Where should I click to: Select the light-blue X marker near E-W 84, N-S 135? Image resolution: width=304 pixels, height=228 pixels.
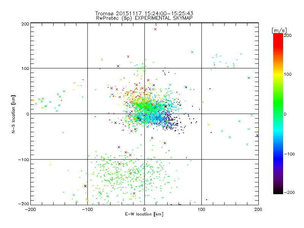(192, 52)
